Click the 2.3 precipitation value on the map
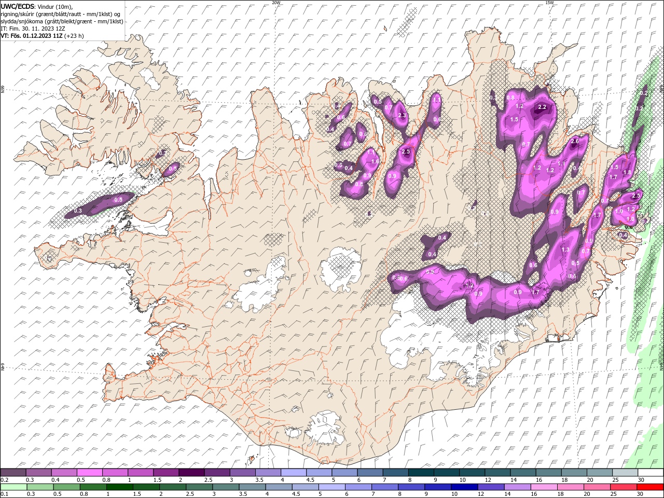Viewport: 664px width, 498px height. 402,116
